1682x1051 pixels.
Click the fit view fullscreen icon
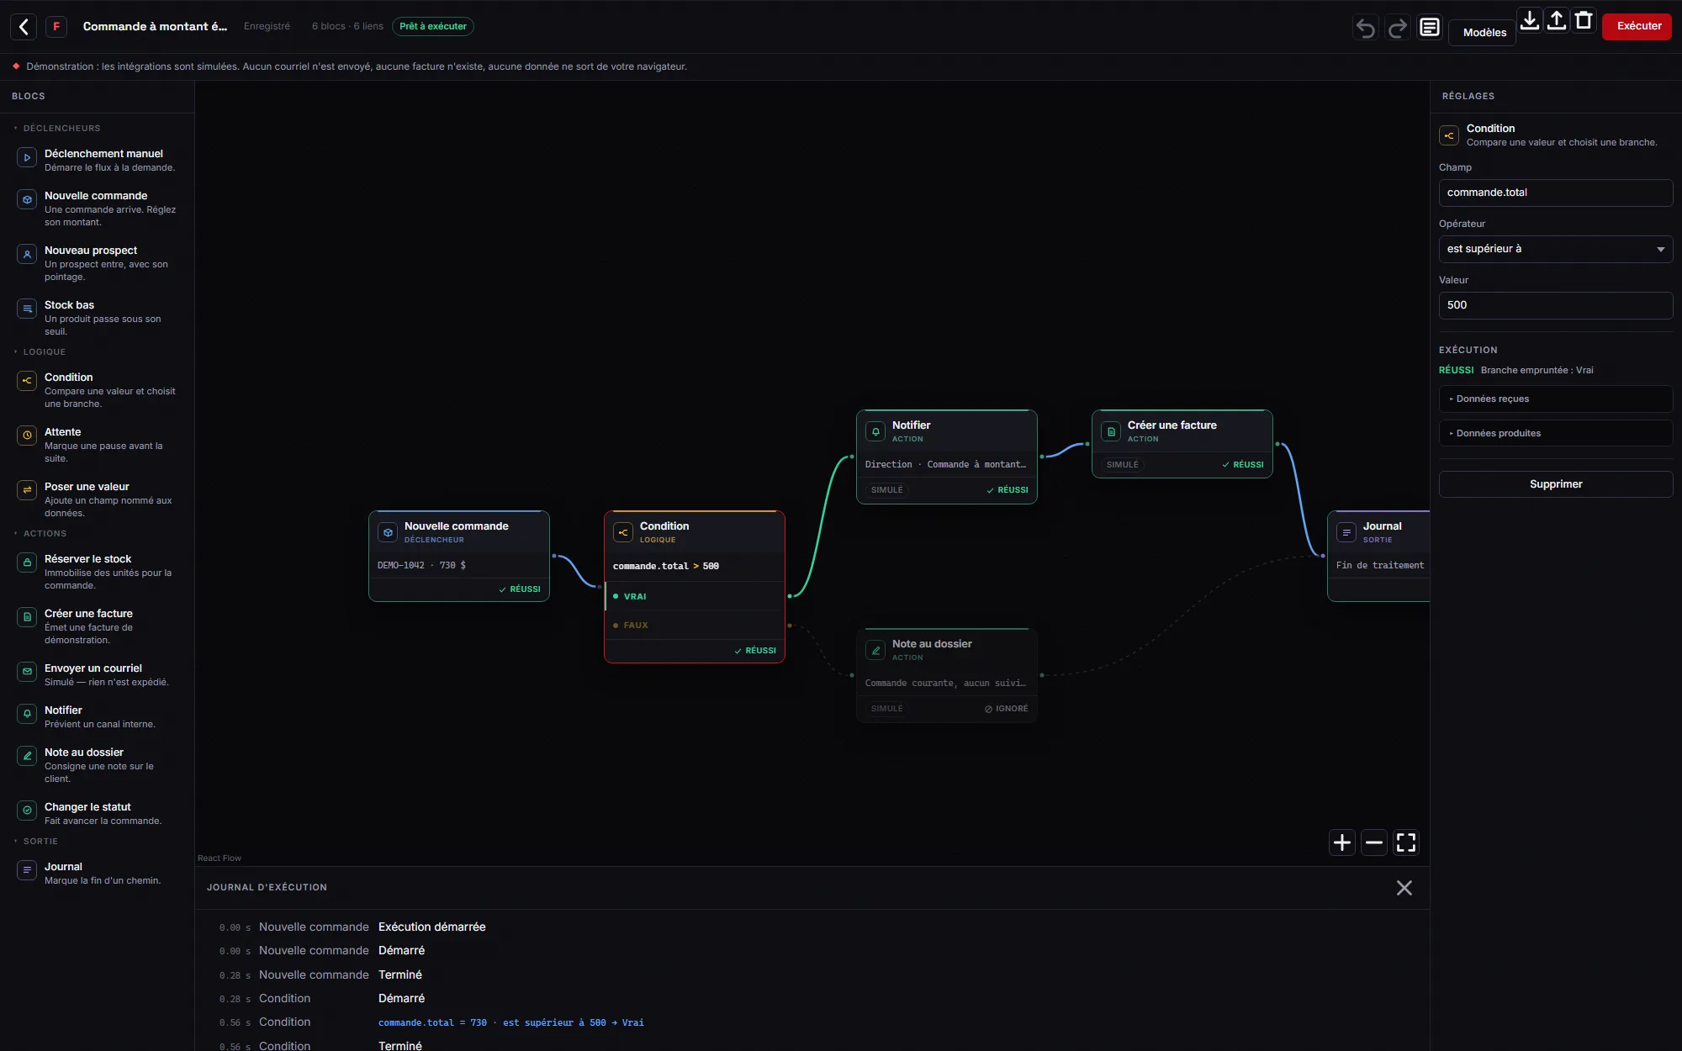tap(1406, 842)
